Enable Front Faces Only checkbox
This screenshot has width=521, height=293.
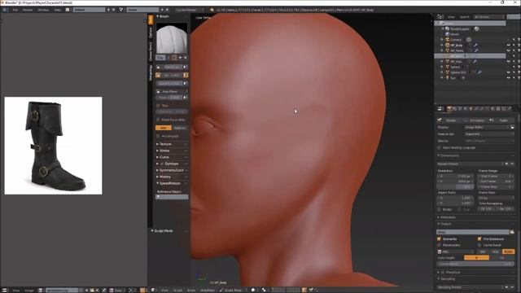coord(158,120)
